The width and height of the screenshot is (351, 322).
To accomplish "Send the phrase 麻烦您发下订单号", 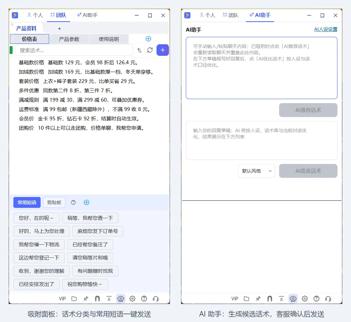I will tap(98, 231).
